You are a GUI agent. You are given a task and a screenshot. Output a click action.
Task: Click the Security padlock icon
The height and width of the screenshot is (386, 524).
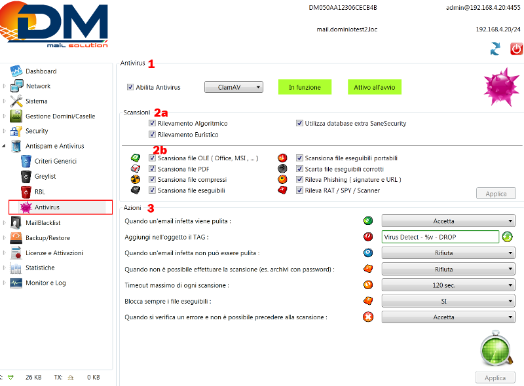[x=16, y=131]
